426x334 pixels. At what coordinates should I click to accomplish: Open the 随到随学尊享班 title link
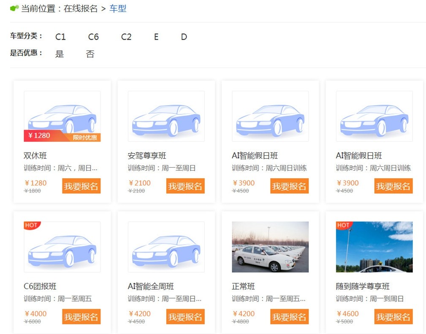(x=363, y=286)
